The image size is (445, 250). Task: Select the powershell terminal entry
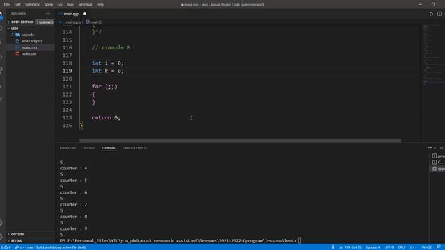coord(439,156)
